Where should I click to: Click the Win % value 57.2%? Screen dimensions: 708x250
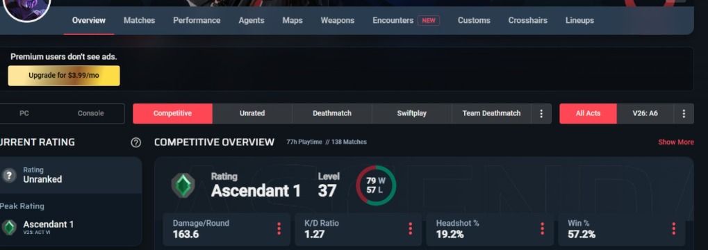click(x=582, y=235)
